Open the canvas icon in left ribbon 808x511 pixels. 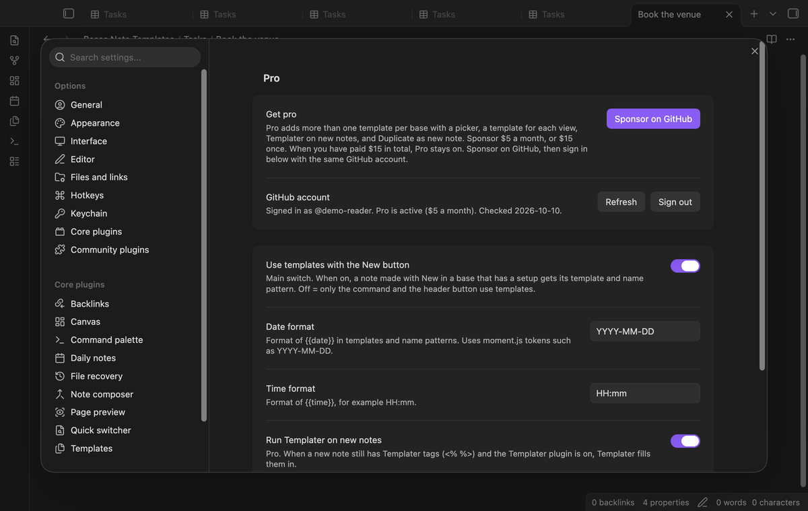[14, 81]
